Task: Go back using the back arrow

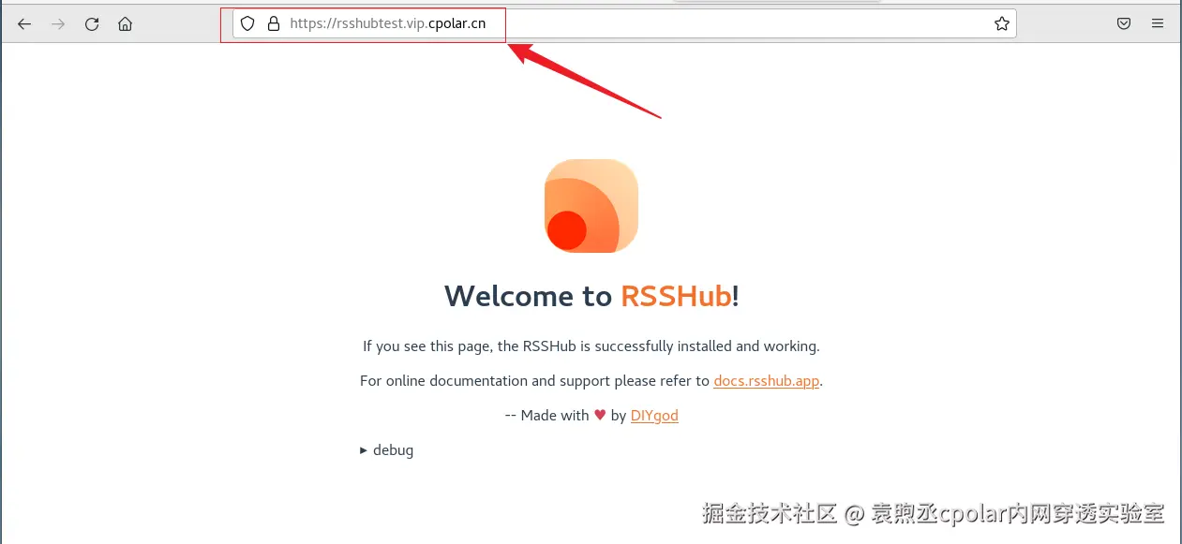Action: pyautogui.click(x=24, y=24)
